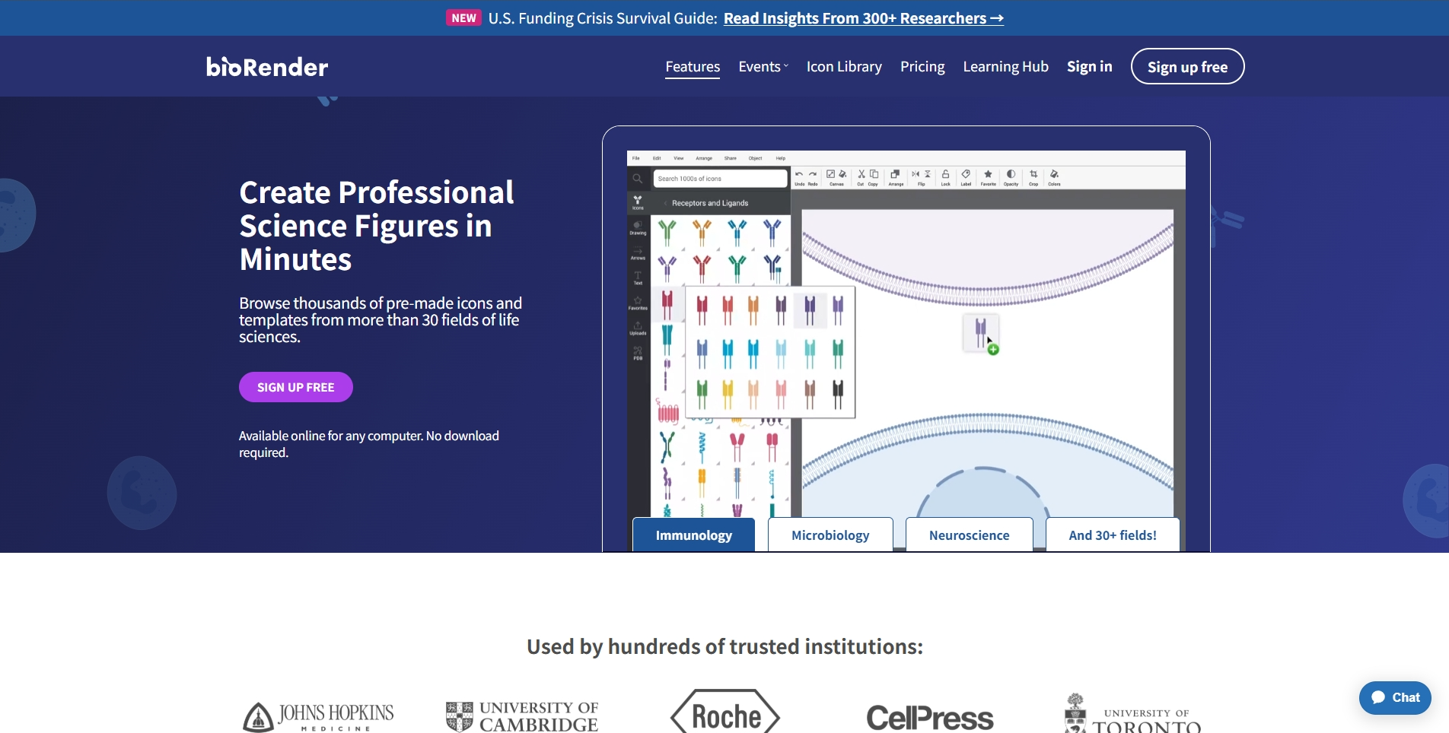1449x733 pixels.
Task: Select the Colors paint bucket icon
Action: (x=1054, y=176)
